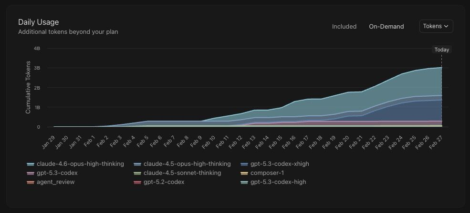Hide the claude-4.6-opus-high-thinking series label
The width and height of the screenshot is (470, 213).
pyautogui.click(x=80, y=164)
